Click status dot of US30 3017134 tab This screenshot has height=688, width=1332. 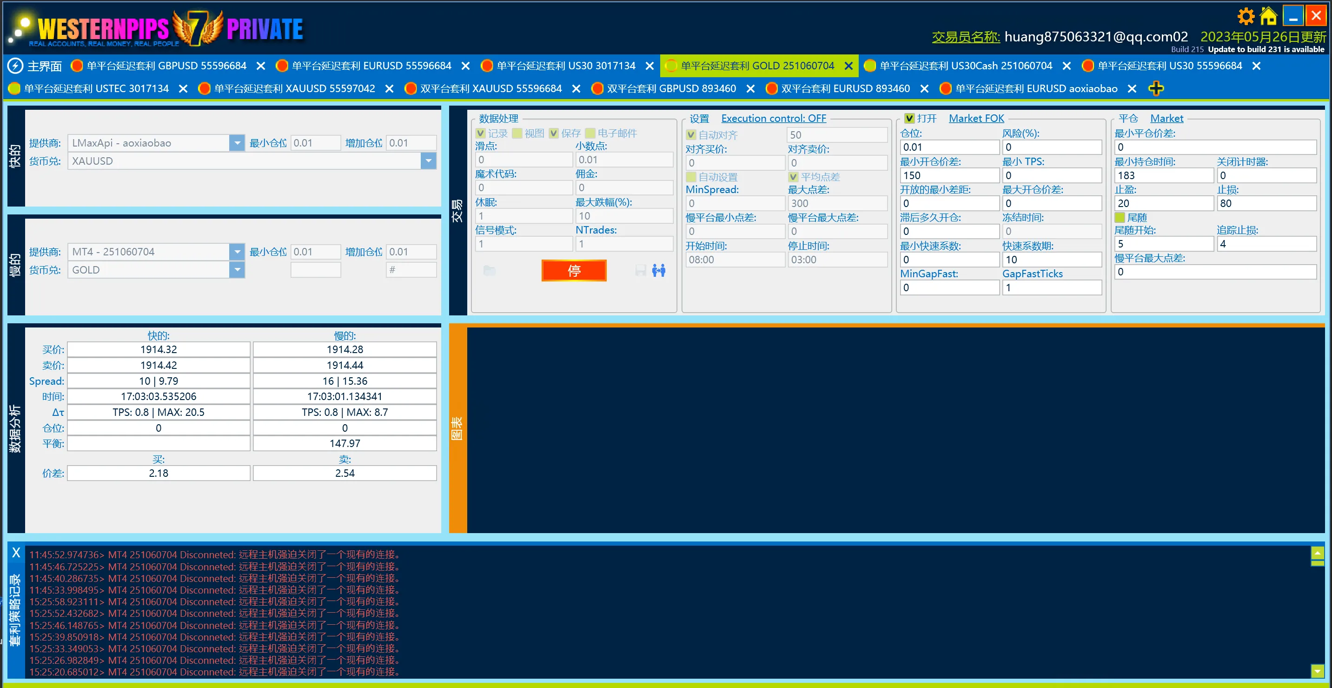point(487,66)
